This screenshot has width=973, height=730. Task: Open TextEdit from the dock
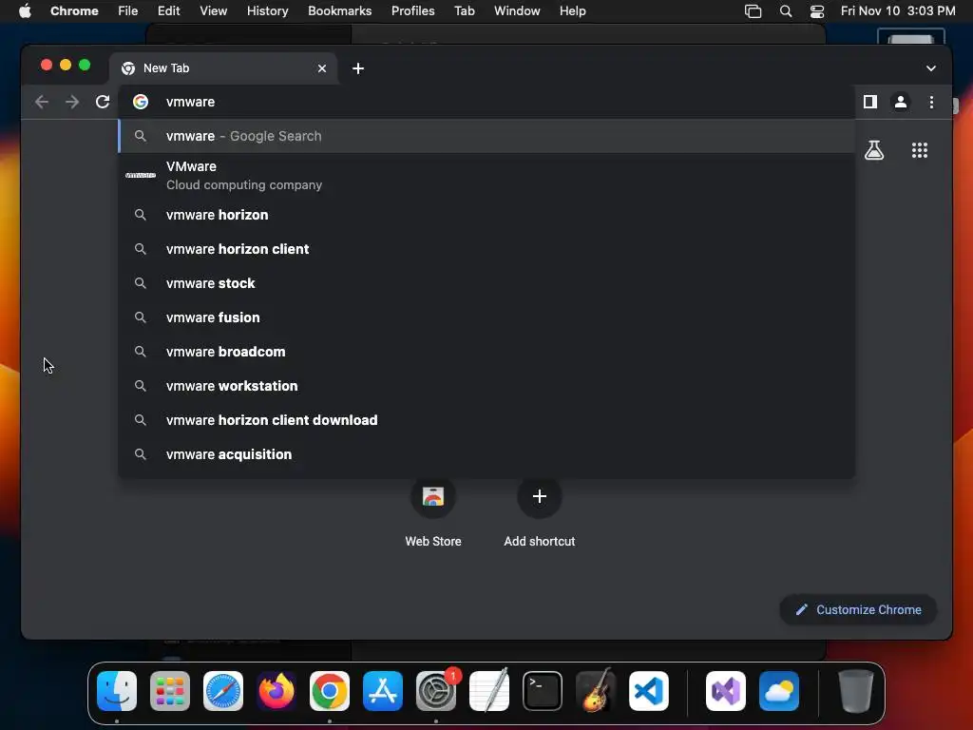(489, 691)
